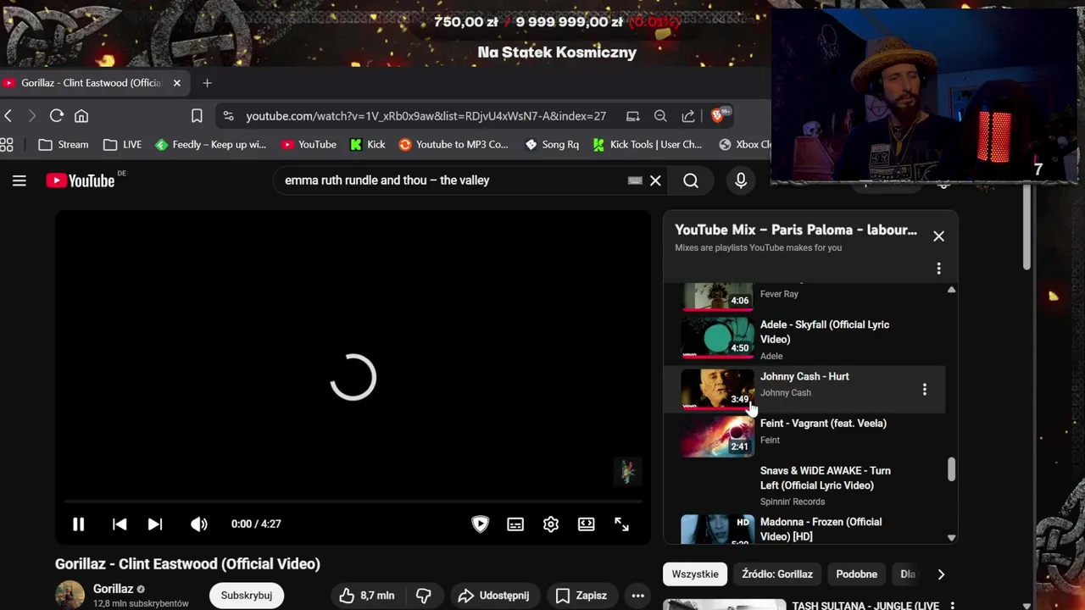Go to YouTube home via logo
The width and height of the screenshot is (1085, 610).
(x=81, y=180)
